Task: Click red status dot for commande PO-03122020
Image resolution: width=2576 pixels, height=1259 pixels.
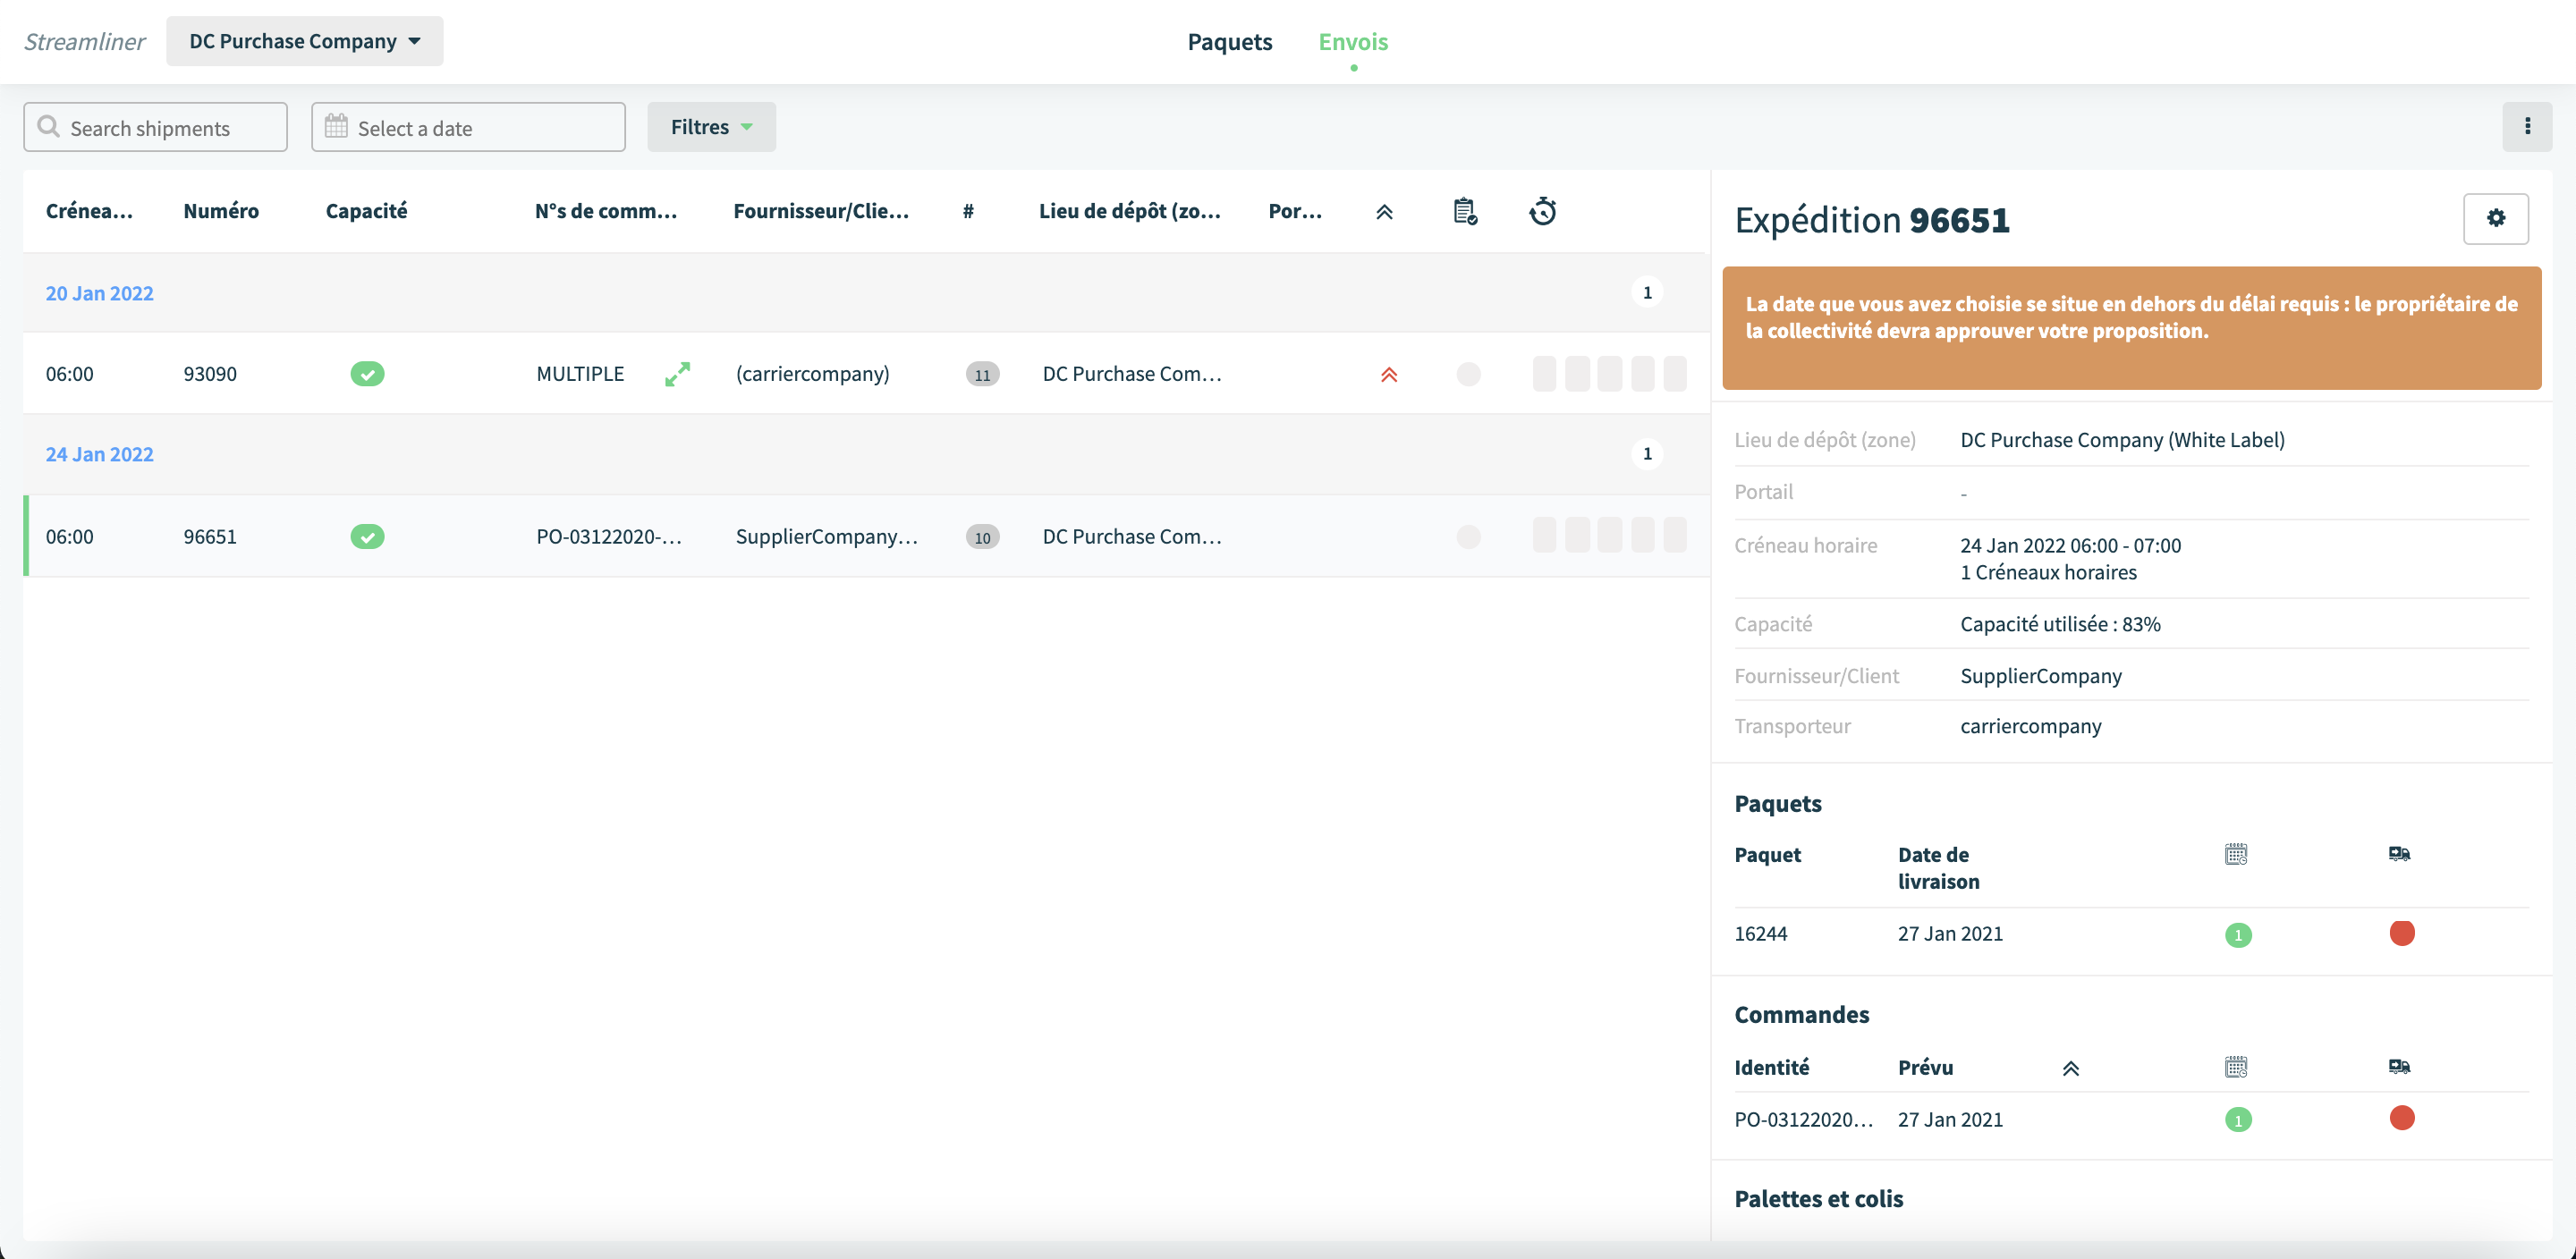Action: click(x=2401, y=1118)
